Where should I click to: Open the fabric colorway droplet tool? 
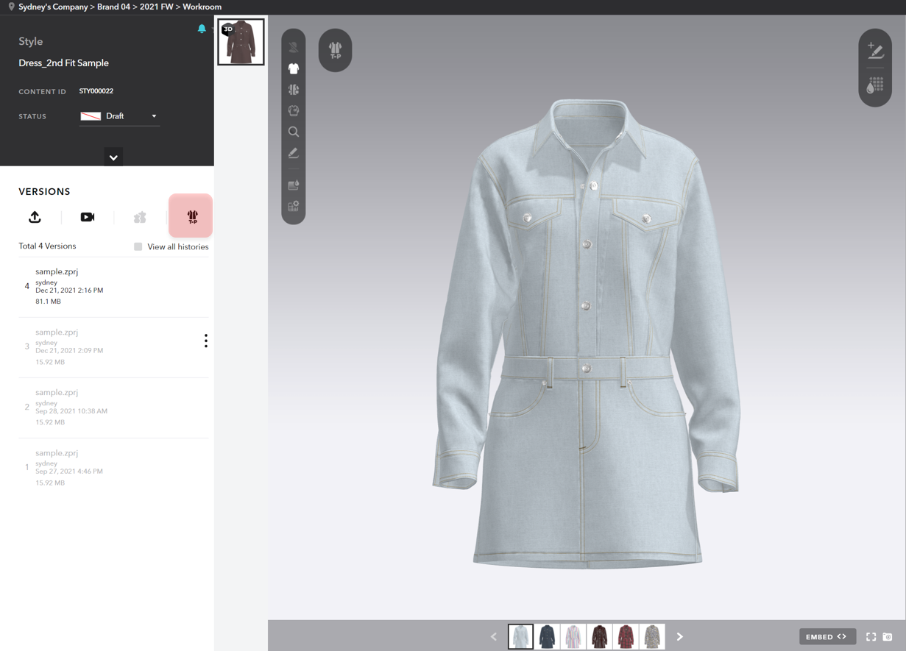294,185
